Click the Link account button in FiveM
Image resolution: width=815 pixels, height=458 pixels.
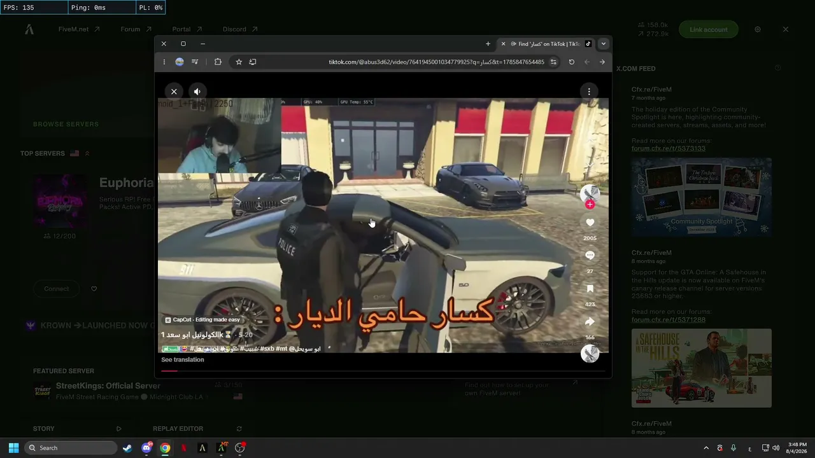tap(708, 29)
